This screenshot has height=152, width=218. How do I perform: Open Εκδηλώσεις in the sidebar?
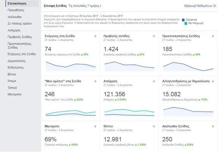(x=16, y=68)
